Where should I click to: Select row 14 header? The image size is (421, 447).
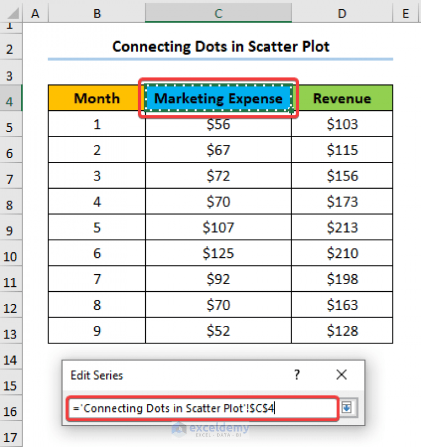point(11,357)
